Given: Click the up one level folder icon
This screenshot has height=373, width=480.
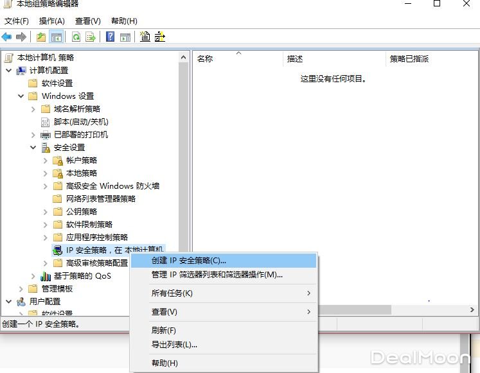Looking at the screenshot, I should pyautogui.click(x=41, y=37).
